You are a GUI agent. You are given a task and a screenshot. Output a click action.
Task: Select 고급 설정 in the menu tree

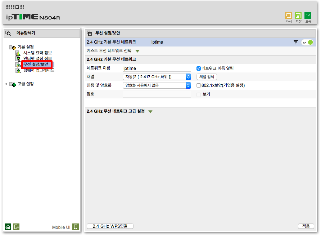click(26, 84)
